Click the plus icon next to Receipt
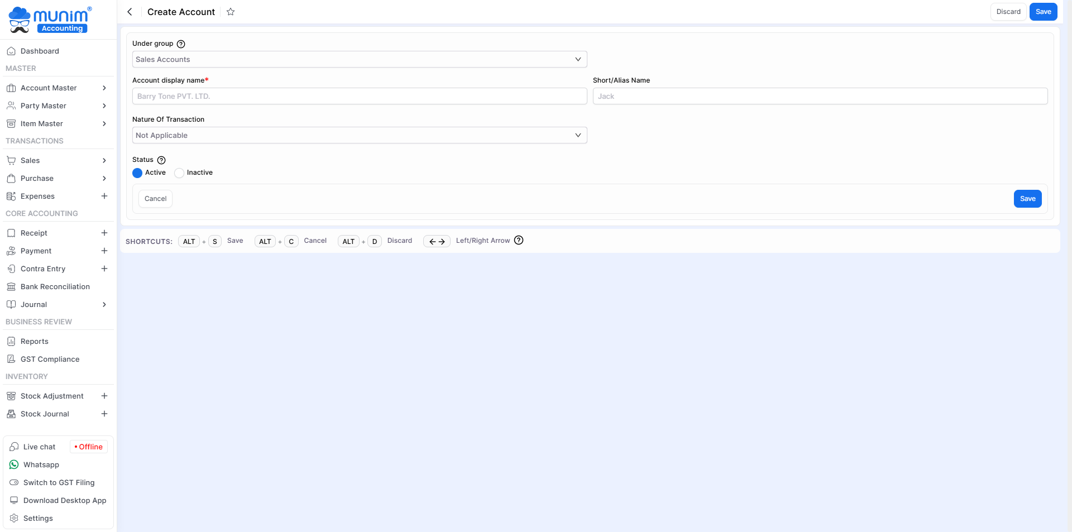Image resolution: width=1072 pixels, height=532 pixels. 104,233
